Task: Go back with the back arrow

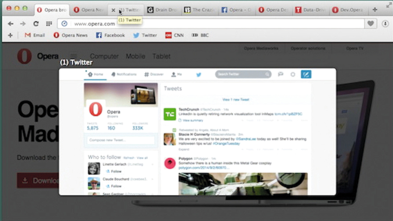Action: (10, 24)
